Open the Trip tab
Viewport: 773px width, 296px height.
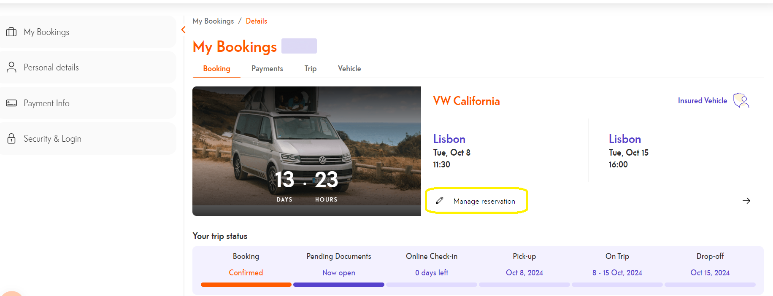pyautogui.click(x=311, y=69)
